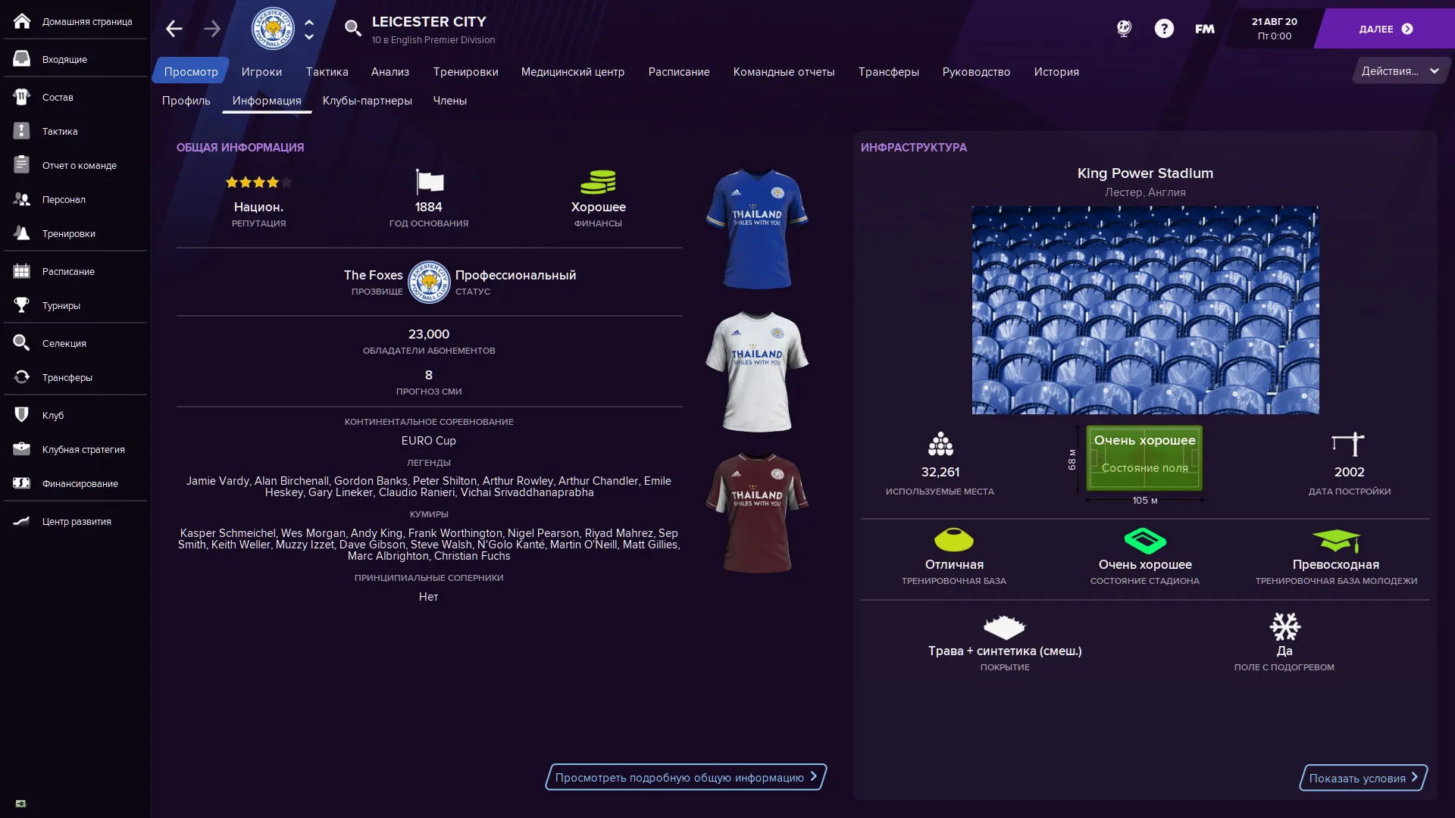This screenshot has width=1455, height=818.
Task: Switch to the Игроки tab
Action: 261,71
